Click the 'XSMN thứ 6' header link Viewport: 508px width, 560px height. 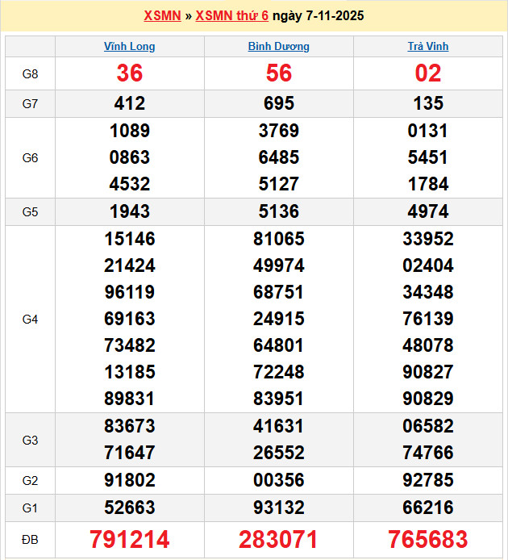point(232,16)
